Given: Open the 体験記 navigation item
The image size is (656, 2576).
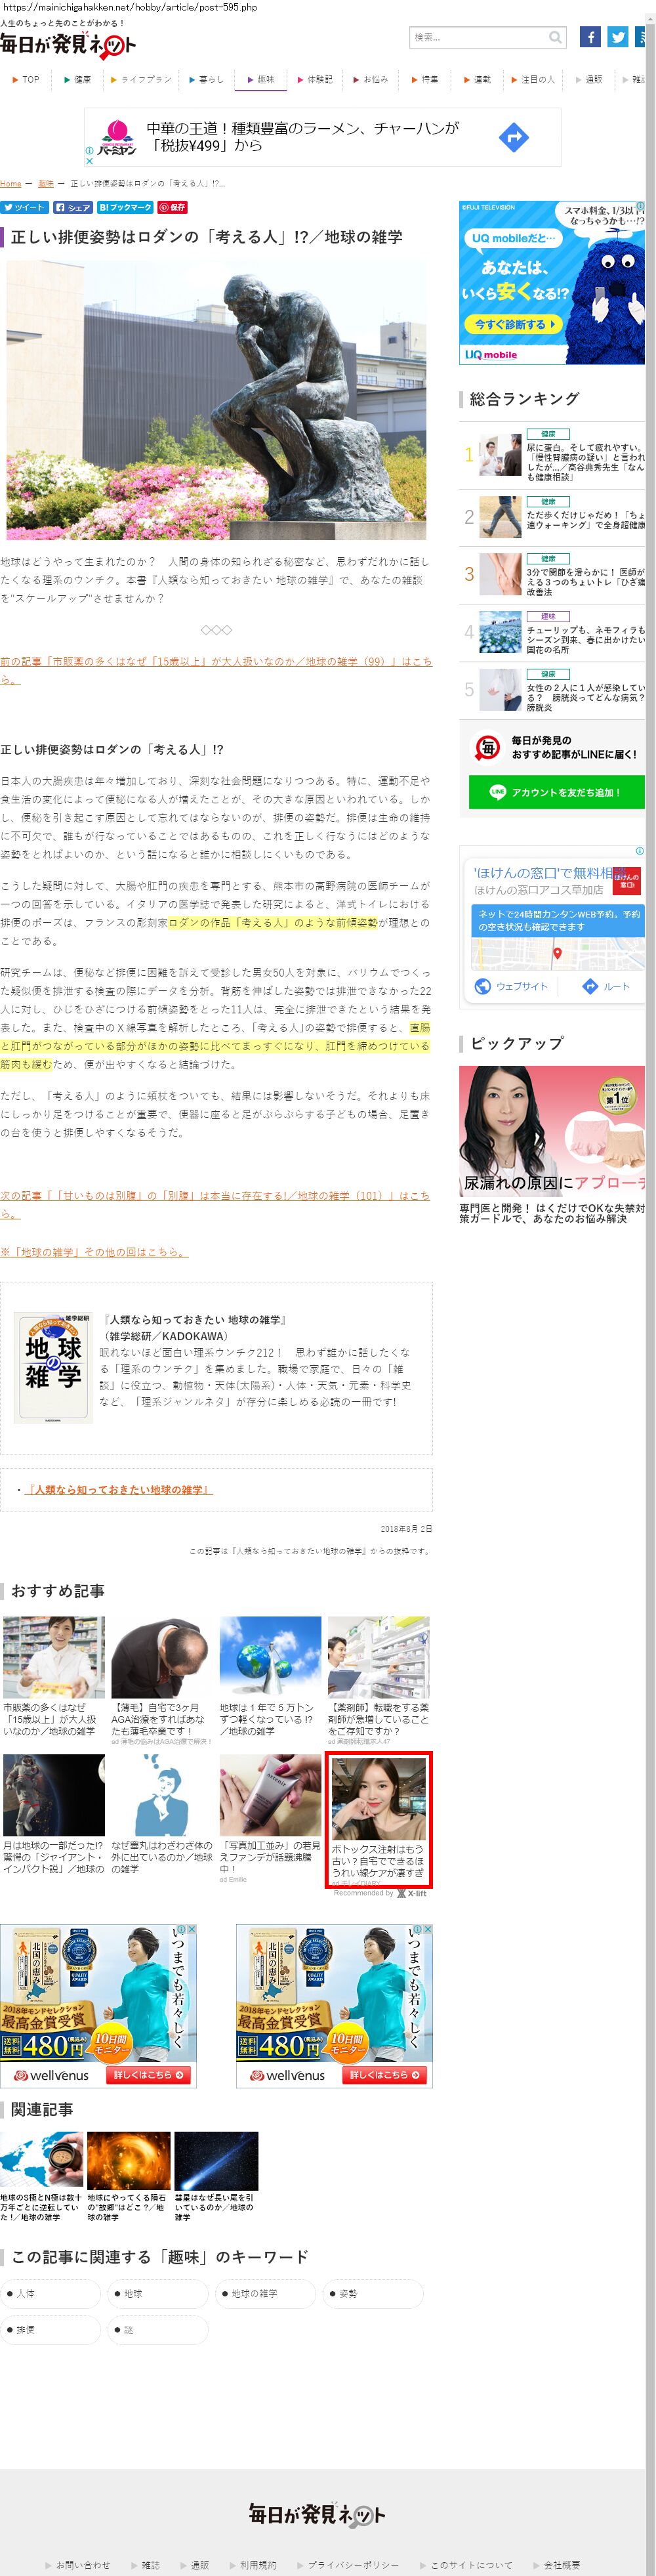Looking at the screenshot, I should 314,79.
